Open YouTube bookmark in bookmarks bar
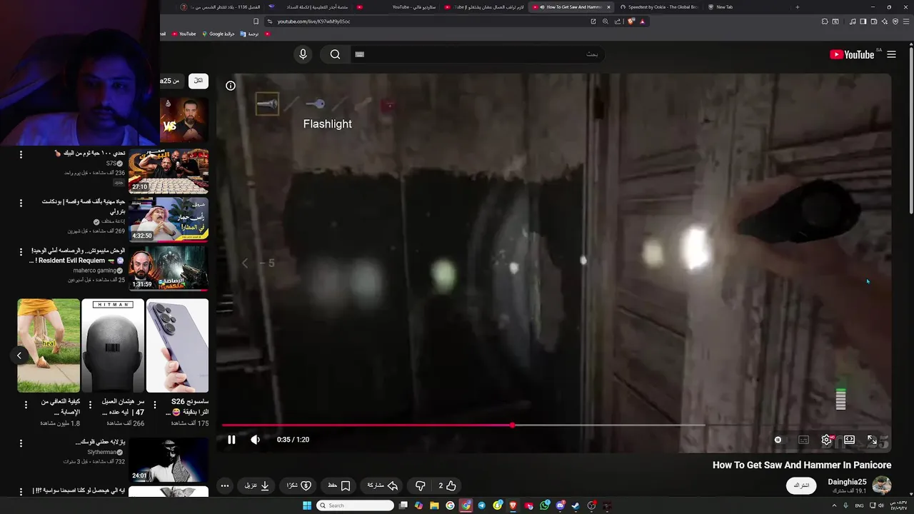The width and height of the screenshot is (914, 514). click(x=184, y=34)
